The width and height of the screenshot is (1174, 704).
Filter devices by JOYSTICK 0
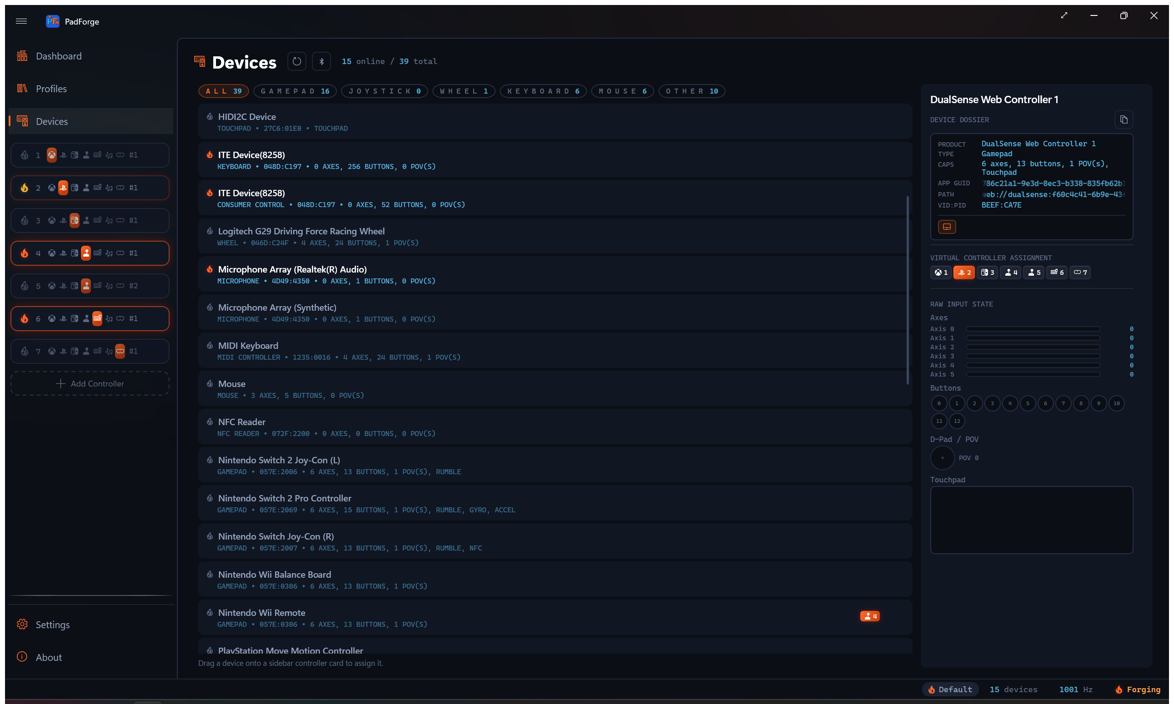[x=385, y=90]
